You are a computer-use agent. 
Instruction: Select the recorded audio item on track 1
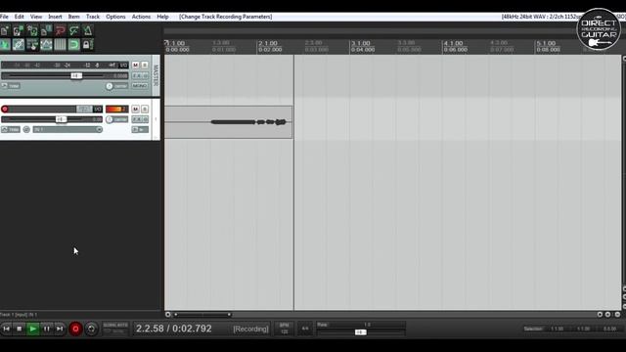tap(228, 122)
